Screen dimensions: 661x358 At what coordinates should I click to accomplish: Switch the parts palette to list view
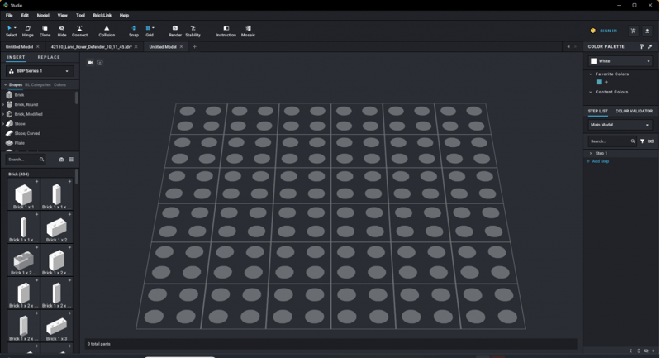[71, 160]
